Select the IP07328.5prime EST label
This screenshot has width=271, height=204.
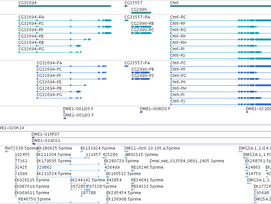101,186
